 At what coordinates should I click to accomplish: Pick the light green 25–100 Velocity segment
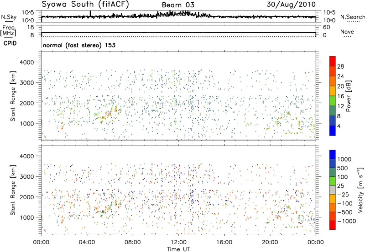(x=333, y=181)
